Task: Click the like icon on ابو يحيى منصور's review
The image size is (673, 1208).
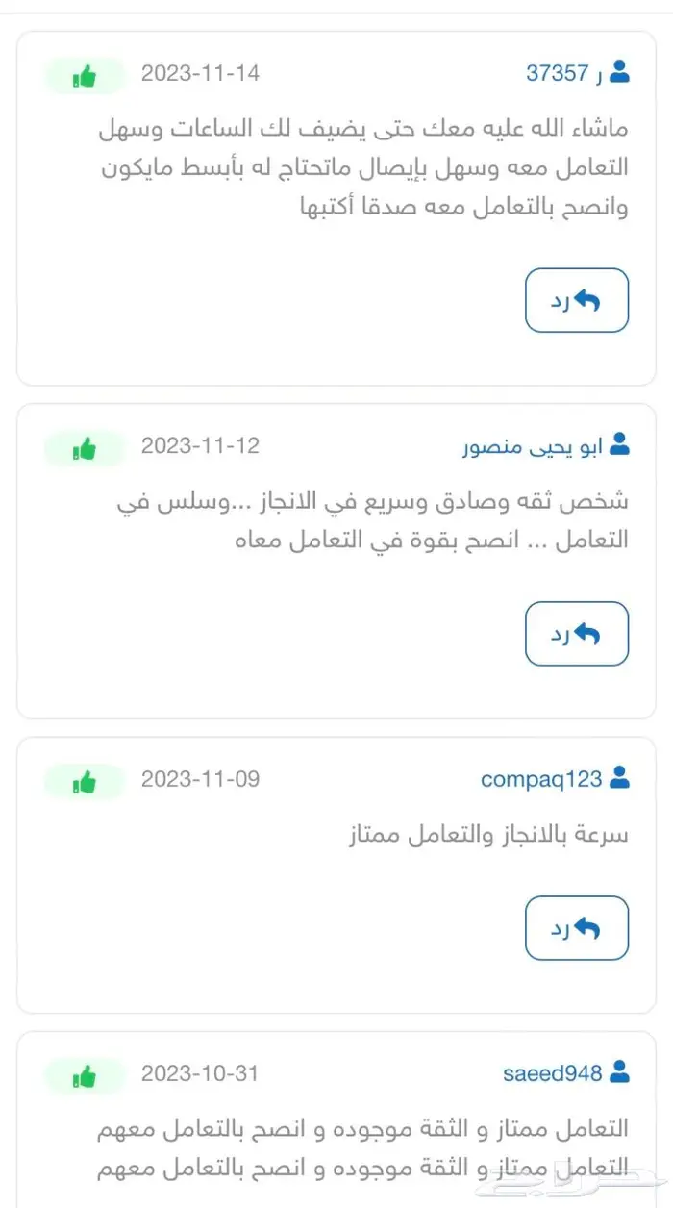Action: (x=83, y=446)
